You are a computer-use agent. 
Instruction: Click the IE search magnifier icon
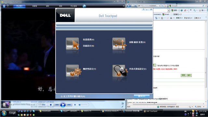[203, 6]
